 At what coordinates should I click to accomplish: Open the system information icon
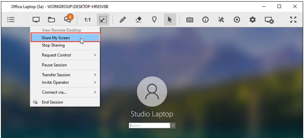click(205, 20)
